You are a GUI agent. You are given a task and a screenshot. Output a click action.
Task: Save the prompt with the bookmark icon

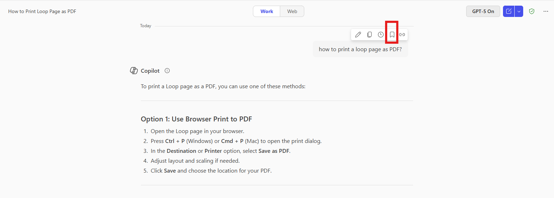(x=392, y=35)
